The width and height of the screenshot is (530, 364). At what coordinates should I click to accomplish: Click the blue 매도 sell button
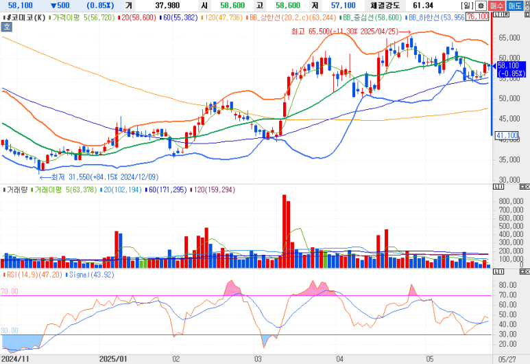tap(514, 5)
